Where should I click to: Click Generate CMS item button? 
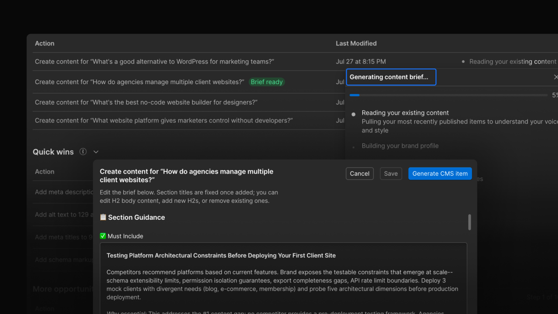pyautogui.click(x=440, y=174)
